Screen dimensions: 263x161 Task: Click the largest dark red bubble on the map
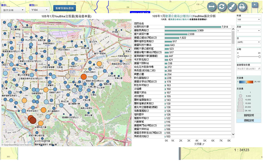[33, 120]
